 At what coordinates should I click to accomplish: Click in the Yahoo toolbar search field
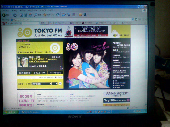(31, 23)
